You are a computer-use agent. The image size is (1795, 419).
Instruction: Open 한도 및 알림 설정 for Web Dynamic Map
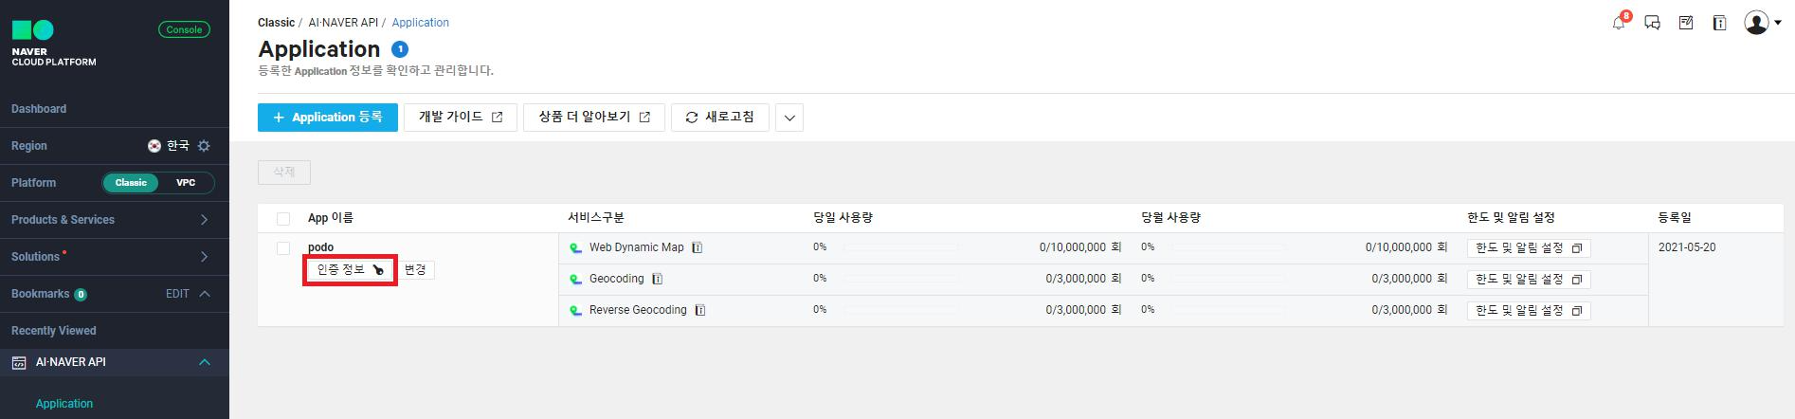1529,248
